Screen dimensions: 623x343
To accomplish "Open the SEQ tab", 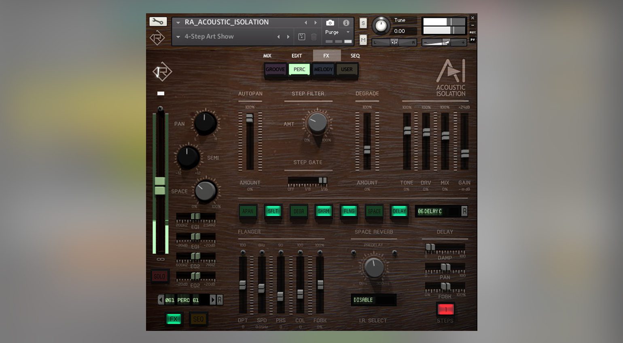I will [355, 56].
